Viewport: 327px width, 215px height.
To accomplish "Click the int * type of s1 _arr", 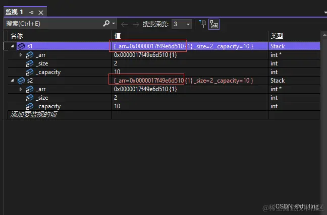I will pyautogui.click(x=276, y=55).
